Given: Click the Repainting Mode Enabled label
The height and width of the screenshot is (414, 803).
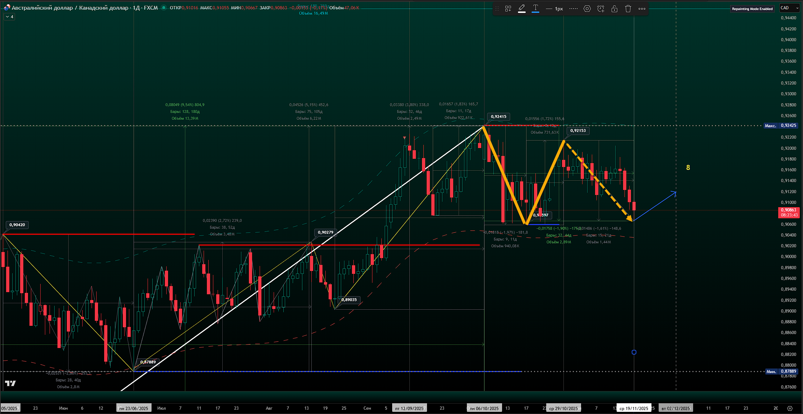Looking at the screenshot, I should [752, 9].
